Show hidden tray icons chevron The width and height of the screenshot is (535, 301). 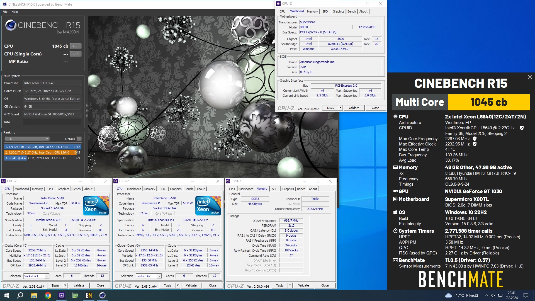(487, 295)
